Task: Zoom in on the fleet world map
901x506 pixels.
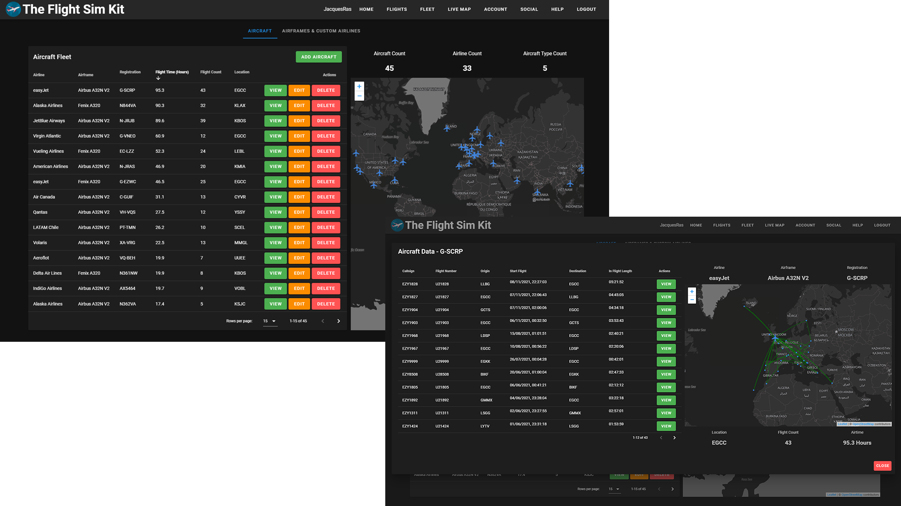Action: [359, 86]
